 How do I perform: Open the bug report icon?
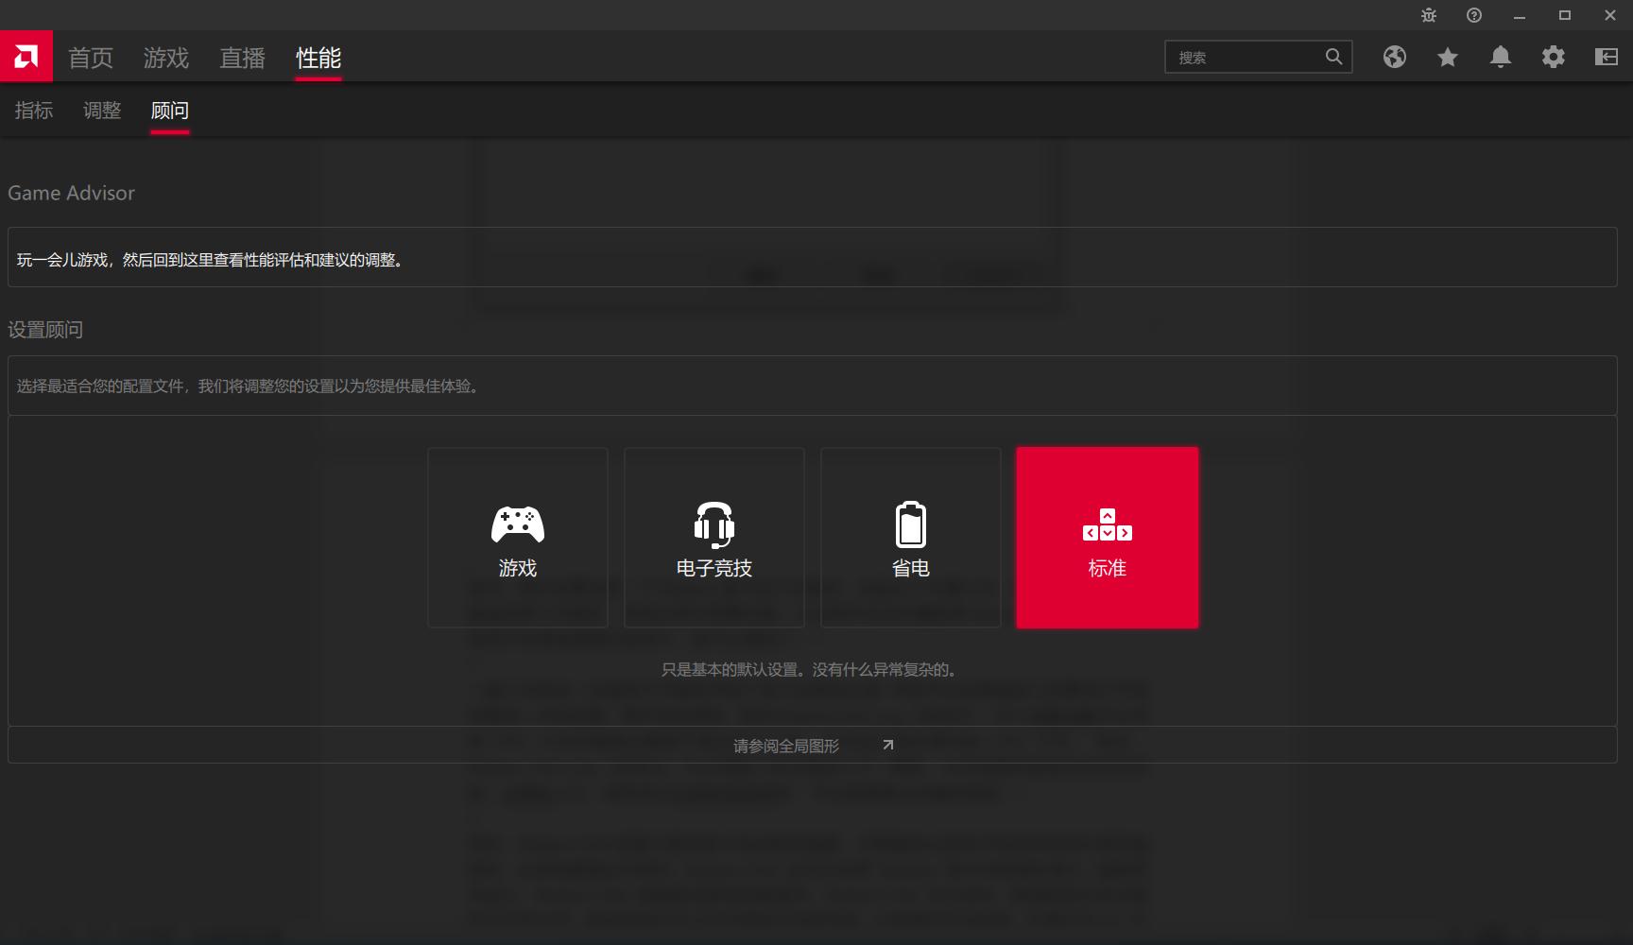[1427, 15]
